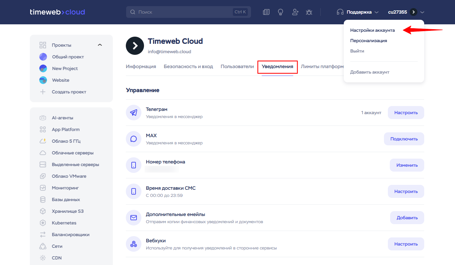Click the newspaper icon in the header
The image size is (455, 265).
[x=266, y=12]
